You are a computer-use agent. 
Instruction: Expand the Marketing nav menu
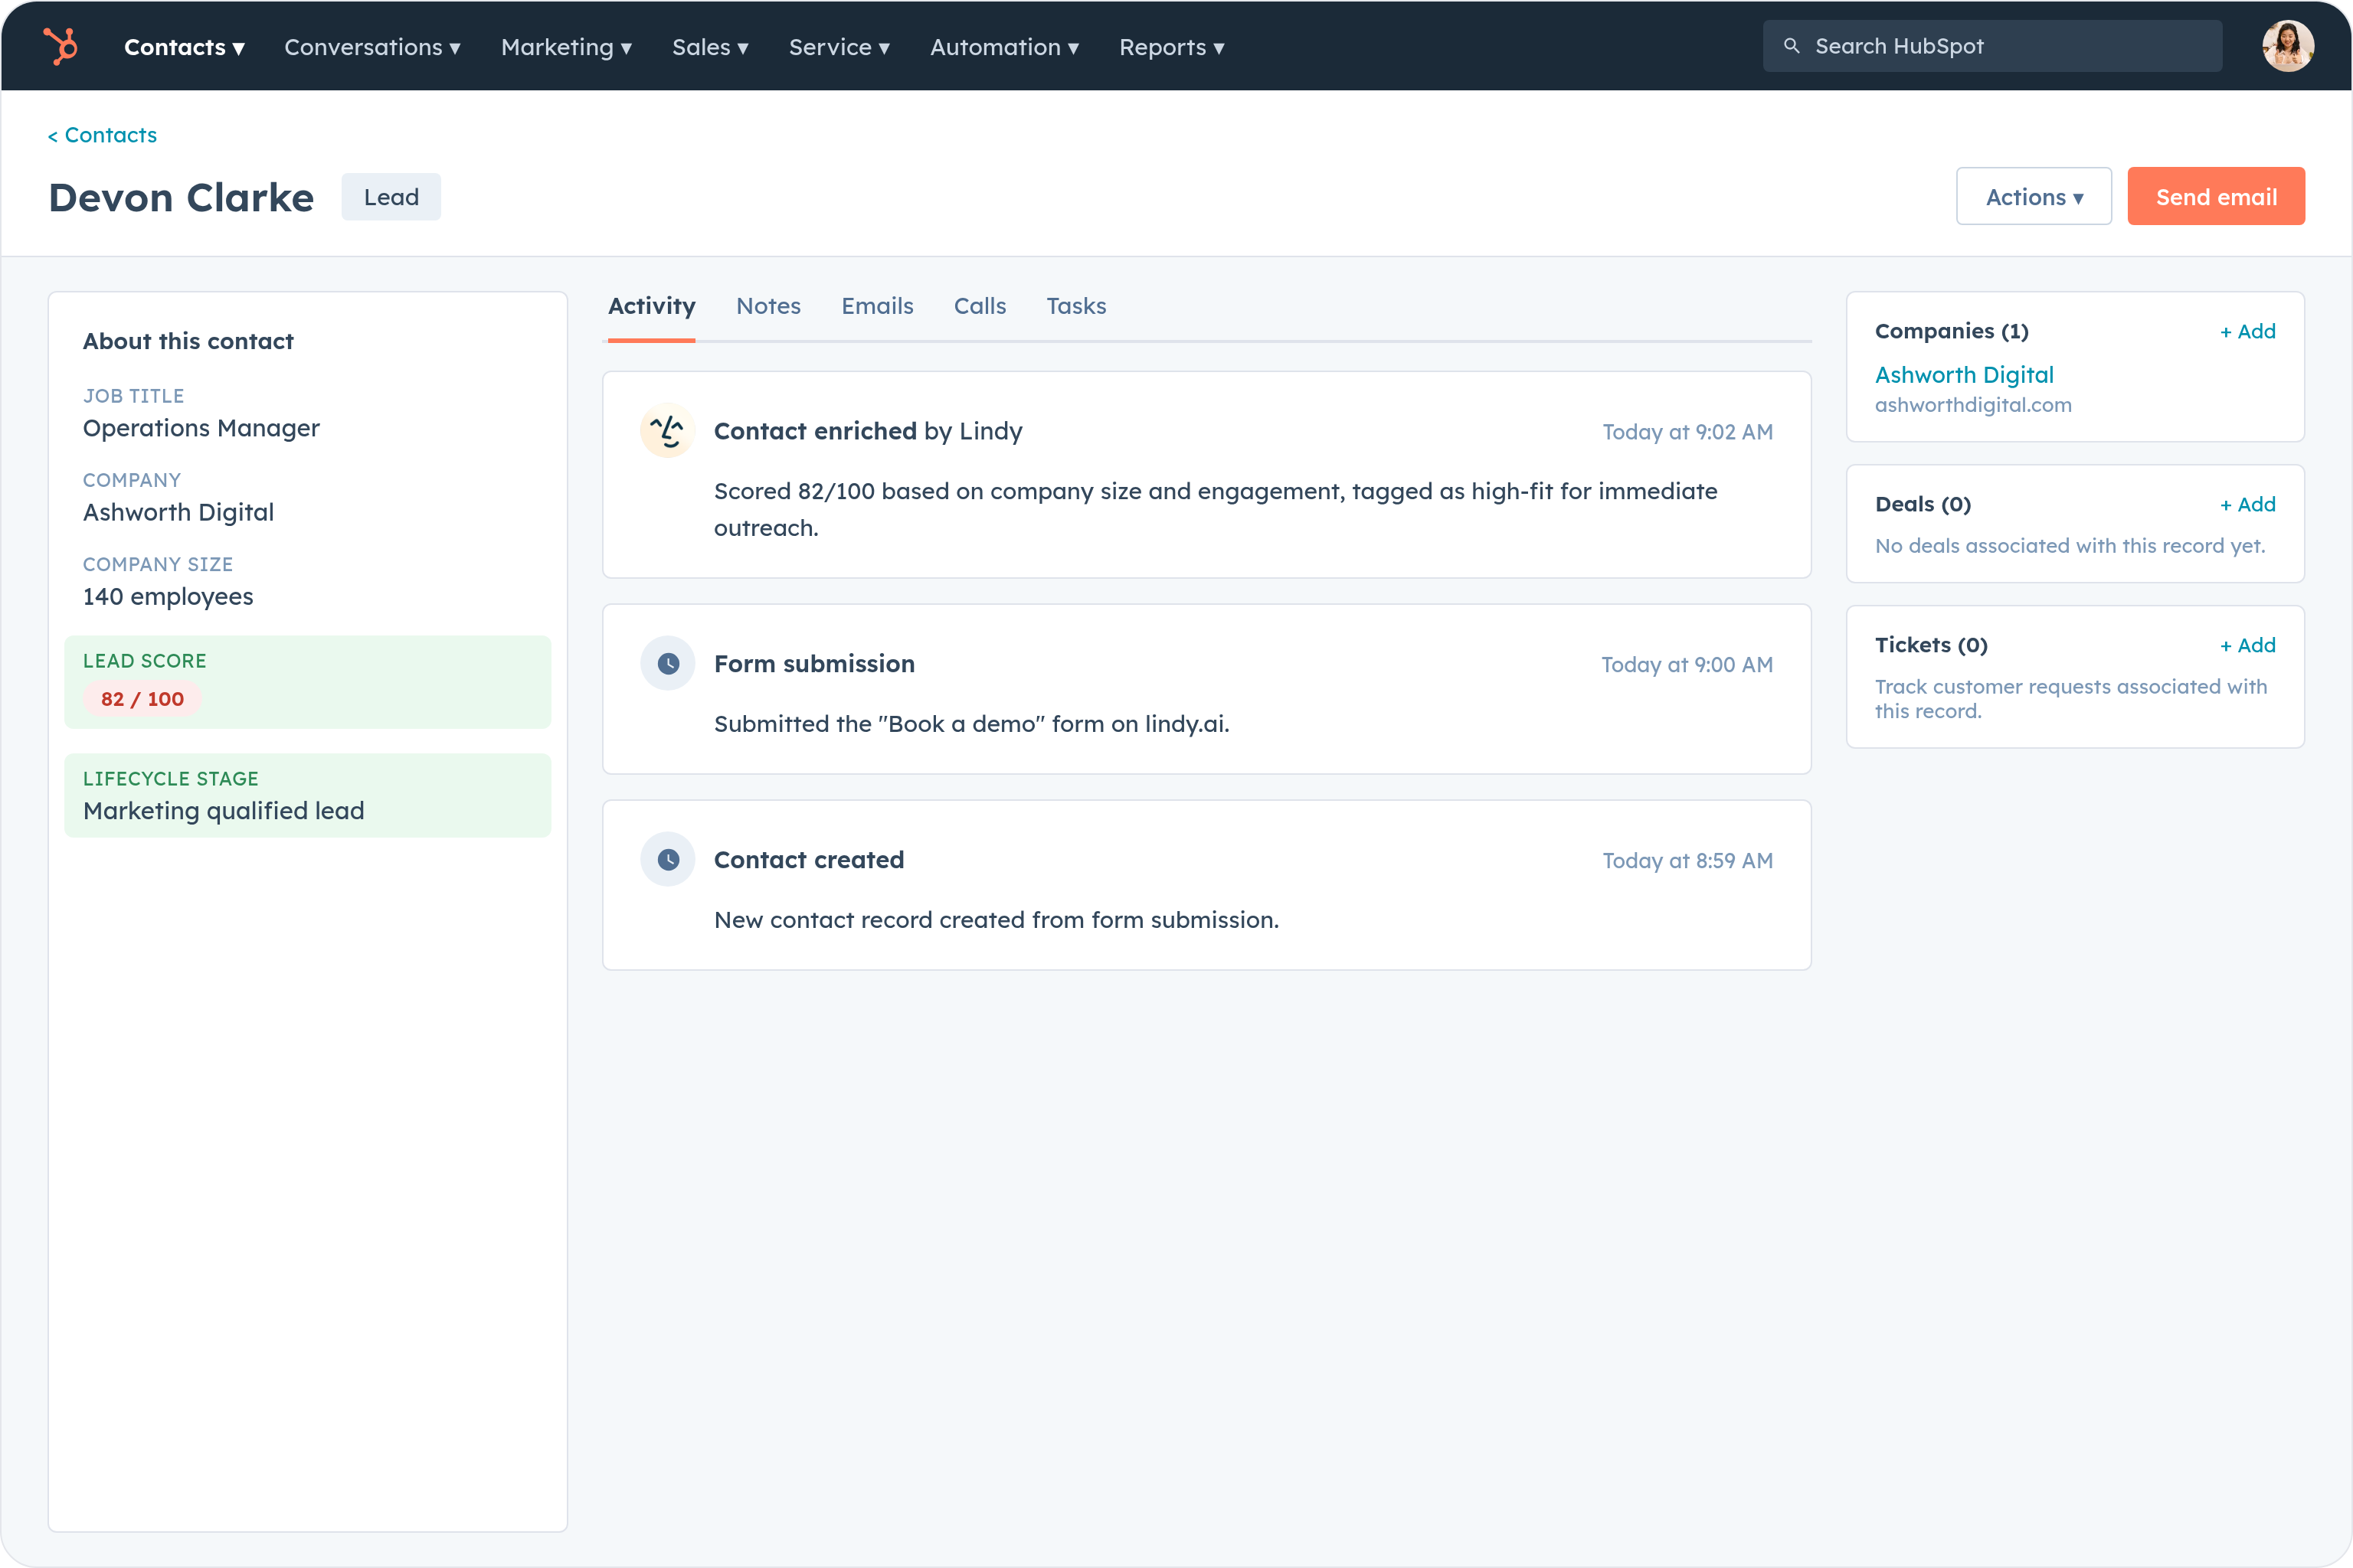pos(566,47)
